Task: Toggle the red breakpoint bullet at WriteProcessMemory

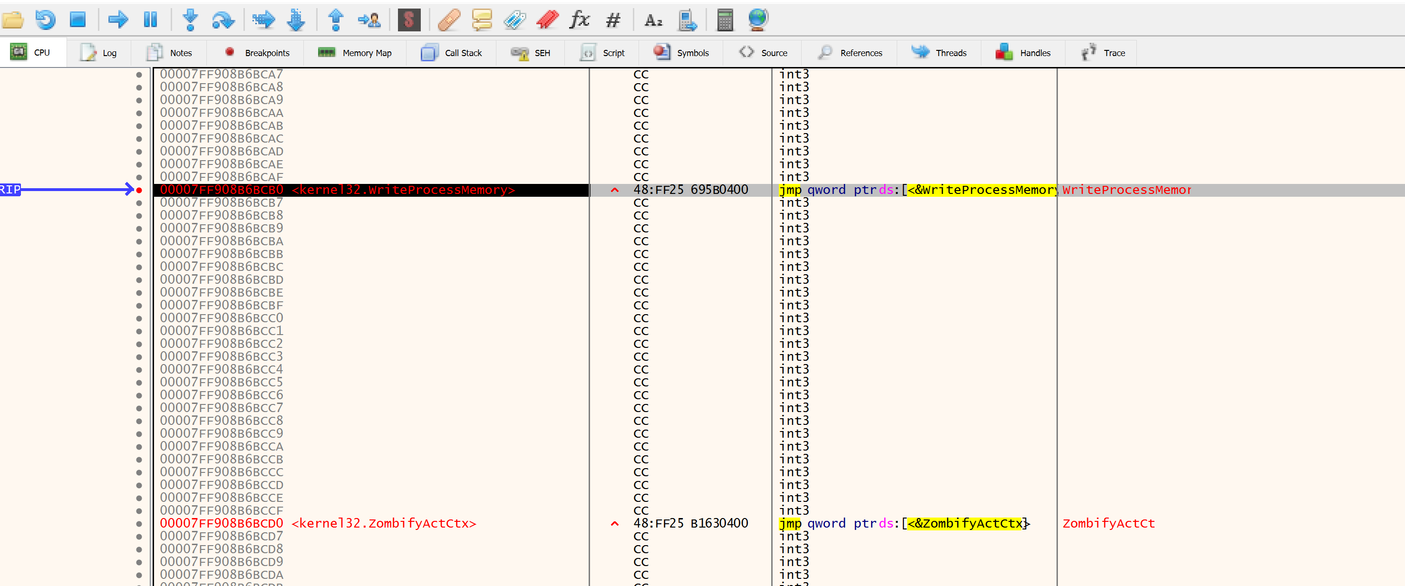Action: (x=139, y=190)
